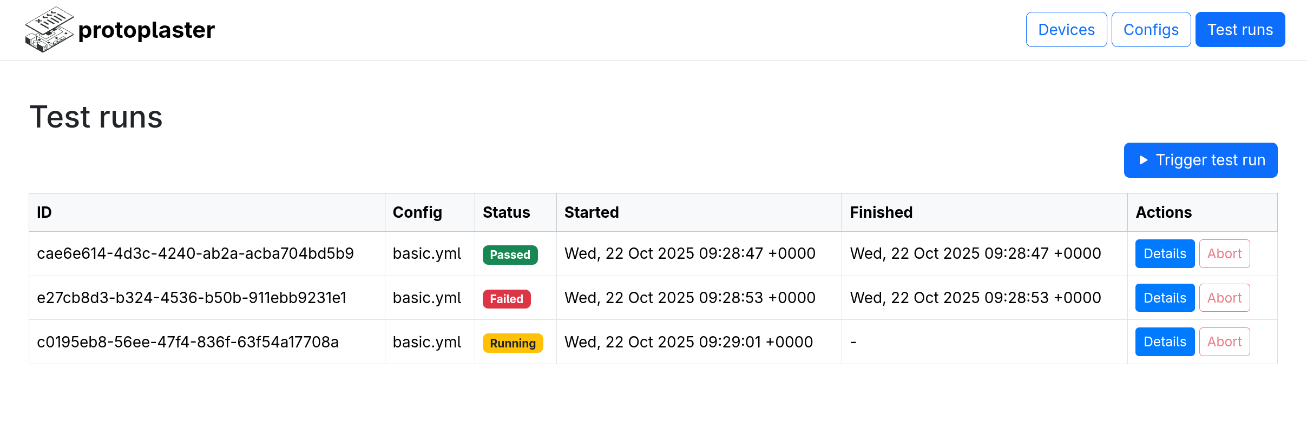Screen dimensions: 1307x422
Task: Click the Started column header
Action: [x=591, y=212]
